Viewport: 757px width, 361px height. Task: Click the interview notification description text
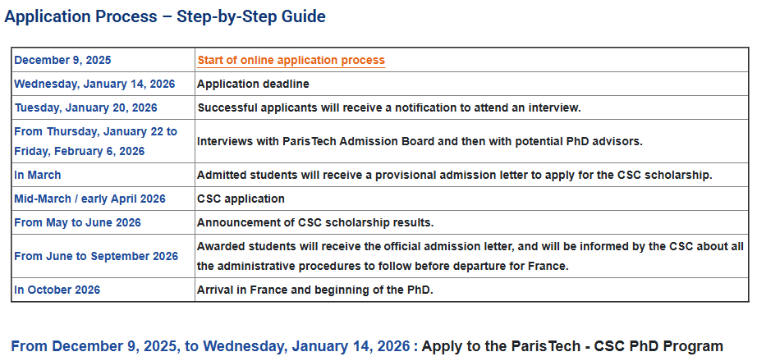tap(388, 107)
